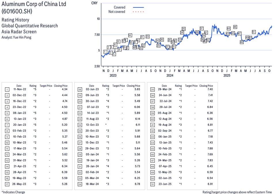Click the Indicates Change footnote

pos(13,192)
